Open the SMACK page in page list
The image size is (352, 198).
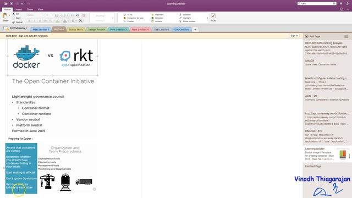(327, 62)
